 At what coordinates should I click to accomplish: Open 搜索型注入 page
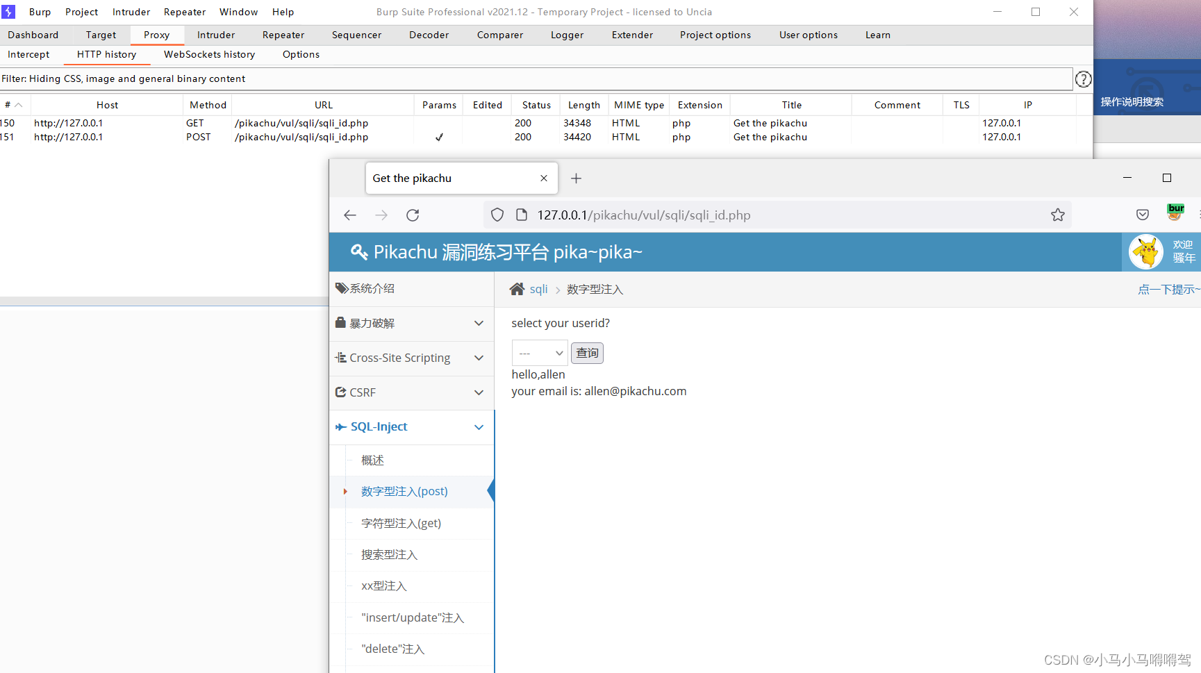coord(389,555)
